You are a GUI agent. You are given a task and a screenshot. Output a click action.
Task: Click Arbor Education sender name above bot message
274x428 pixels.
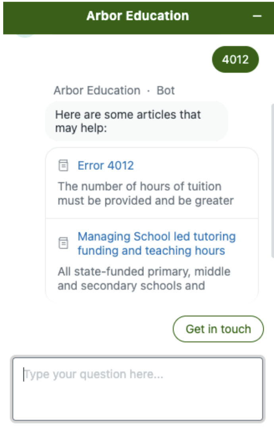[x=97, y=90]
